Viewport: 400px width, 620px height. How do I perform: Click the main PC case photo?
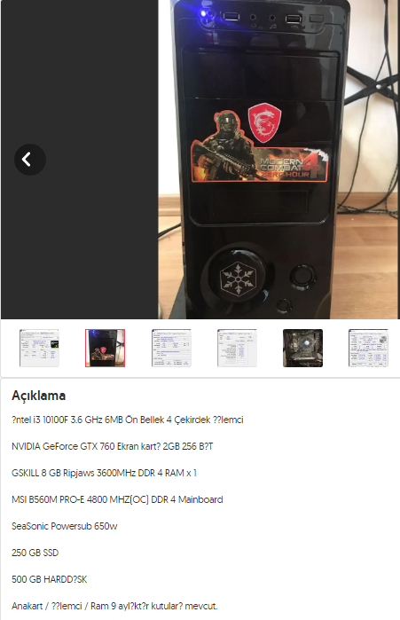(278, 160)
